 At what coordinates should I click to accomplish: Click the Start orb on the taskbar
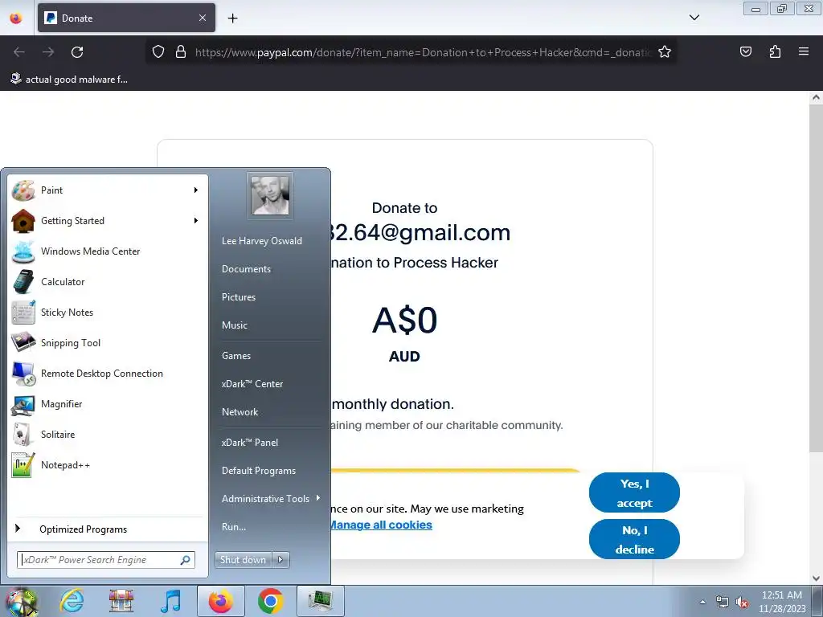pyautogui.click(x=21, y=601)
